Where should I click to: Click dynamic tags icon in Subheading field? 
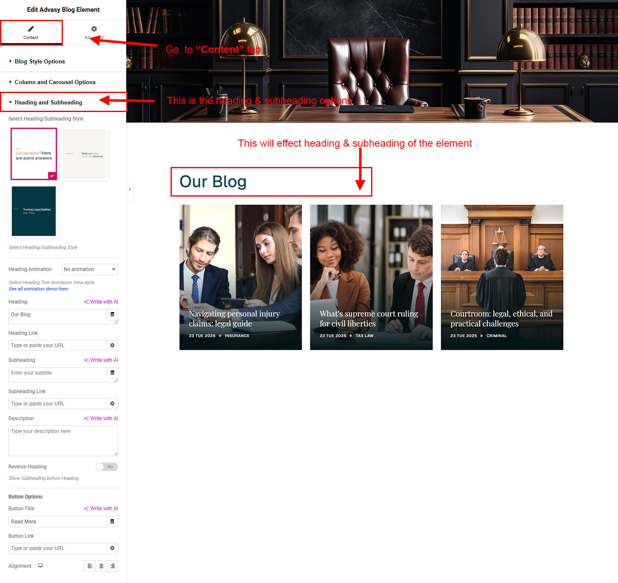point(112,373)
